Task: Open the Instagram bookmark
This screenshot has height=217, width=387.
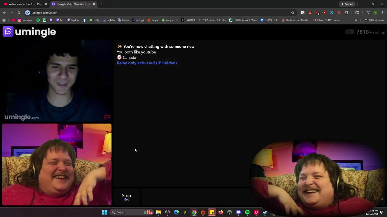Action: (x=26, y=20)
